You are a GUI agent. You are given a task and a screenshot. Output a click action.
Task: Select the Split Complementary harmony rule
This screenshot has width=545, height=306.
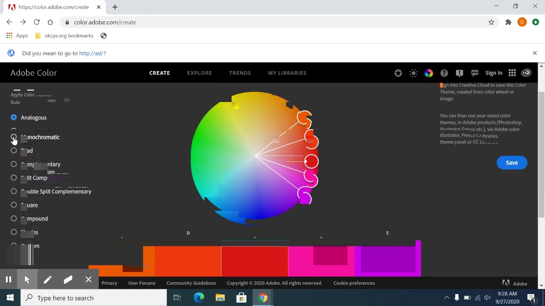14,178
